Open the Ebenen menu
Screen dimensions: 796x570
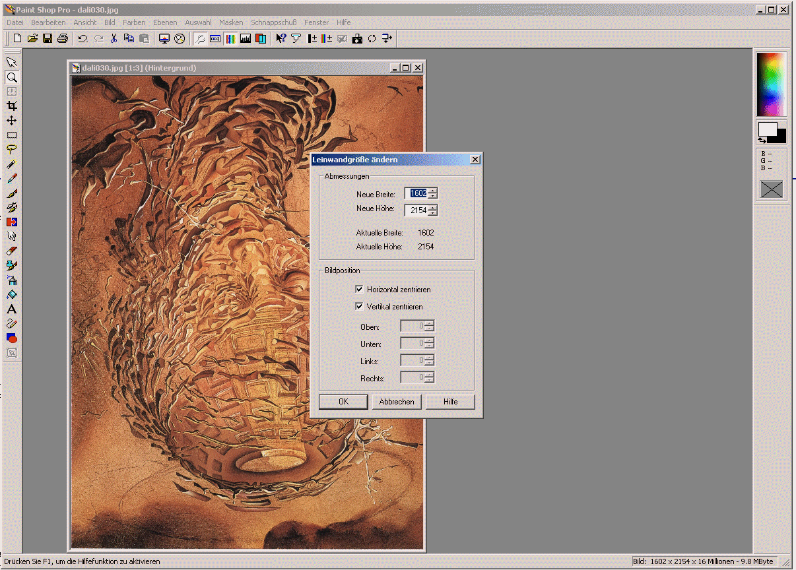pyautogui.click(x=165, y=22)
